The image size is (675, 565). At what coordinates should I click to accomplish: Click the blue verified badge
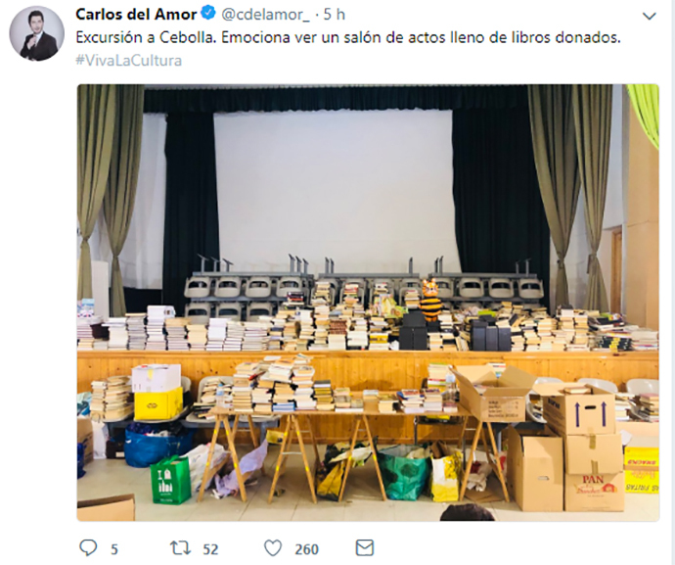pos(208,14)
